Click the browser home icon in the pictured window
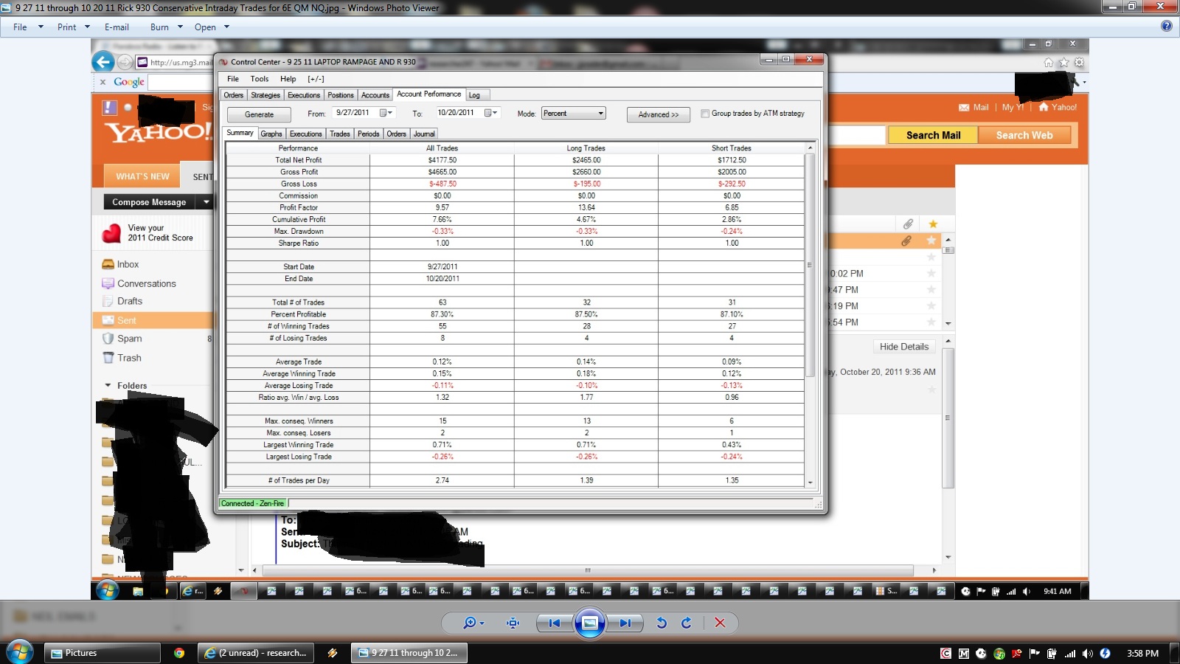Viewport: 1180px width, 664px height. [1048, 63]
